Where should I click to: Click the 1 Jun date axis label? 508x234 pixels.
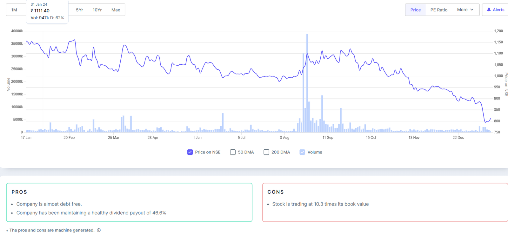[x=197, y=138]
